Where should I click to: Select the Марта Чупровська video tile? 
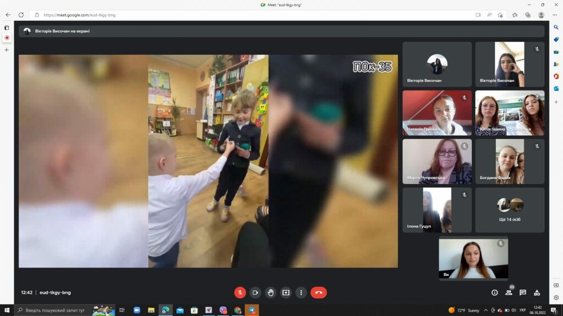click(x=437, y=162)
